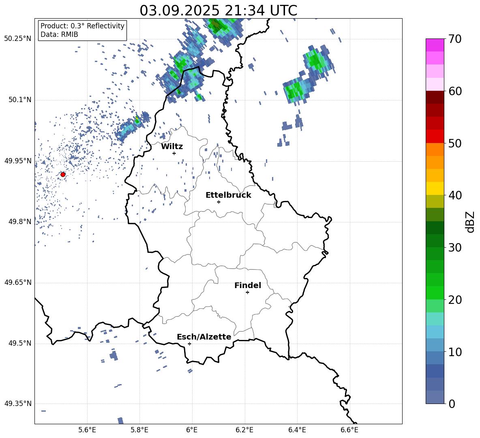
Task: Click the 50.25°N latitude label
Action: [18, 39]
